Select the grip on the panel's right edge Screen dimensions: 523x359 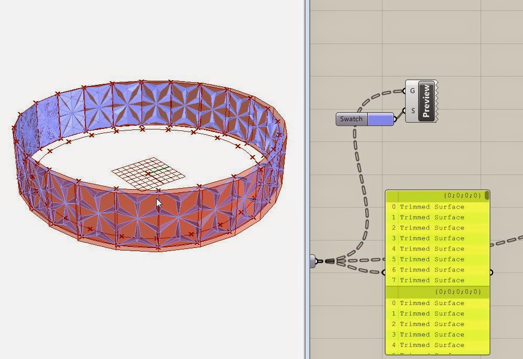pyautogui.click(x=491, y=271)
